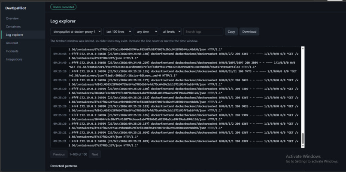Expand the devopspilot-ai-docker-proxy-1 container dropdown
This screenshot has width=346, height=172.
[x=76, y=32]
